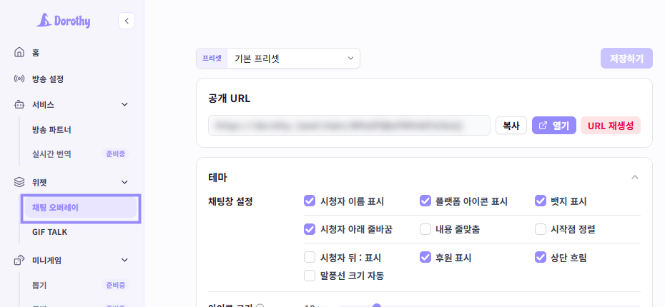Toggle 시청자 이름 표시 checkbox

310,201
